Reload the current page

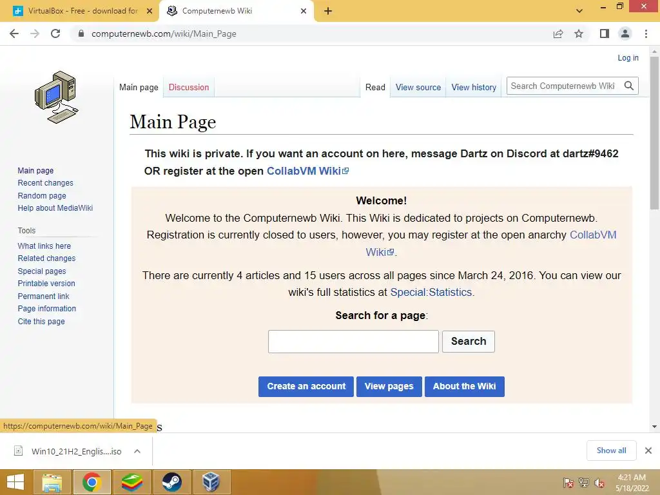(55, 34)
